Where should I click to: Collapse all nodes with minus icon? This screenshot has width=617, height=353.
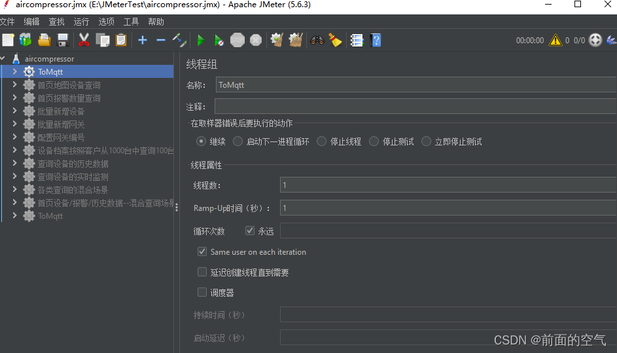(x=160, y=40)
